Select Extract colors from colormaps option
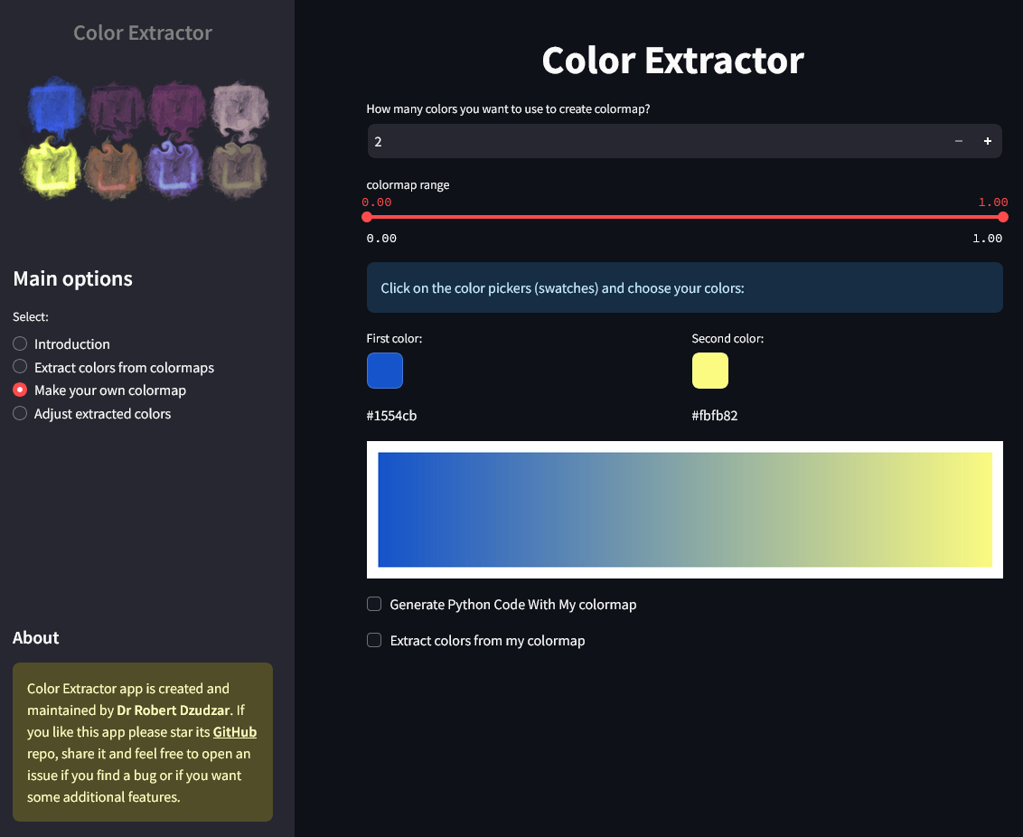This screenshot has height=837, width=1023. tap(21, 367)
